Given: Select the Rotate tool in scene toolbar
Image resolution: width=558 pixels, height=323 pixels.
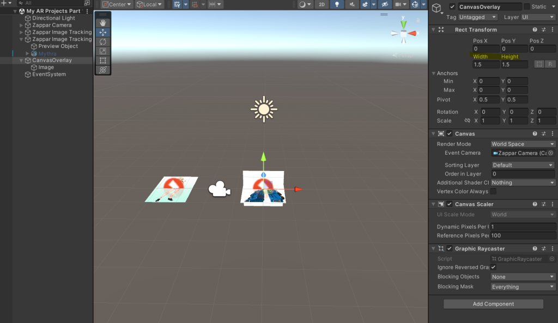Looking at the screenshot, I should [x=102, y=42].
